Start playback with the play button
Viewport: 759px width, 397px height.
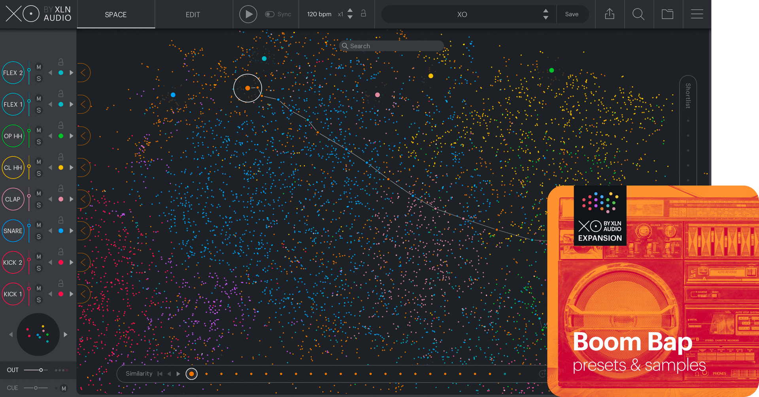[248, 14]
